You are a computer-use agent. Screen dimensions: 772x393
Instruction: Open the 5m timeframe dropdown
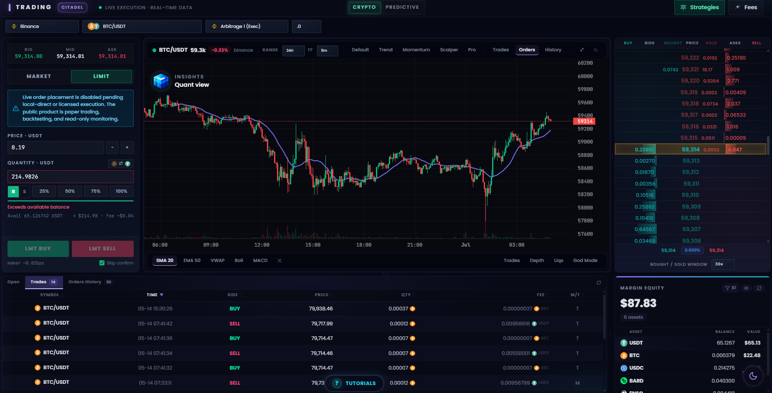pos(328,50)
